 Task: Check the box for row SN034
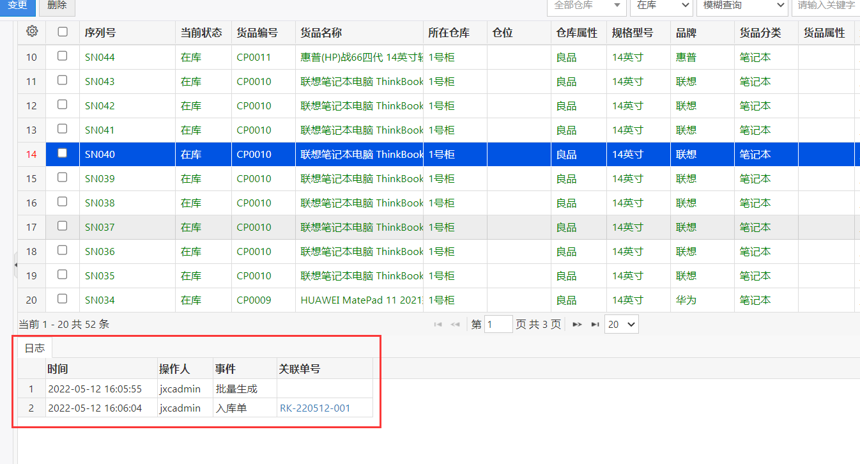click(x=63, y=299)
